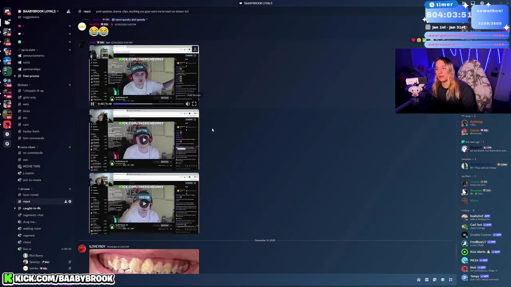This screenshot has width=511, height=287.
Task: Open twinkle's avatar in chat
Action: (82, 27)
